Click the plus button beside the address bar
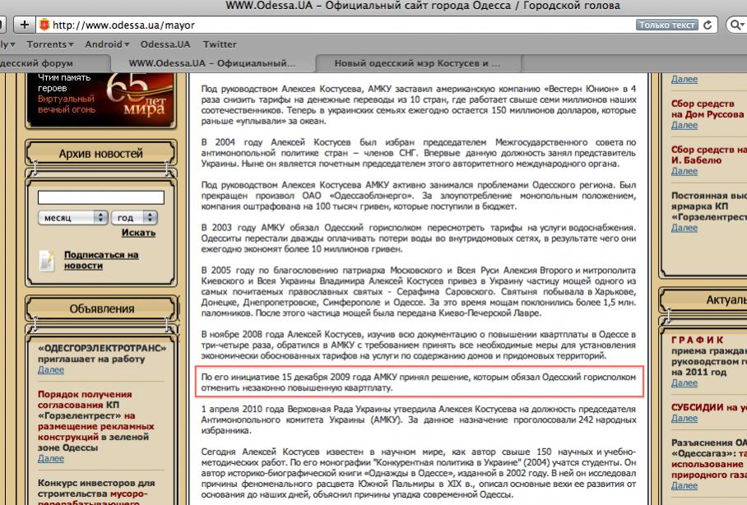This screenshot has height=505, width=747. (x=24, y=25)
